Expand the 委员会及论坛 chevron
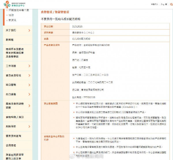The image size is (173, 160). [29, 75]
